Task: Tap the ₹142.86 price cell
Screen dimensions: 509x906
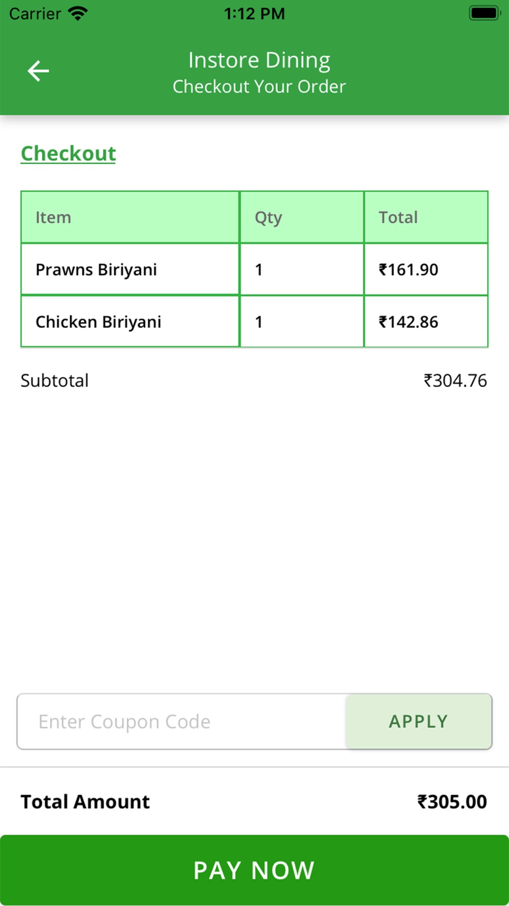Action: click(408, 322)
